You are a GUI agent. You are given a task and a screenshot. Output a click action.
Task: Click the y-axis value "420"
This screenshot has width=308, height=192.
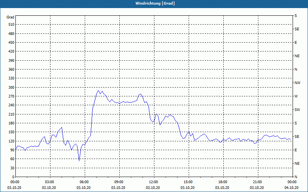pyautogui.click(x=12, y=51)
